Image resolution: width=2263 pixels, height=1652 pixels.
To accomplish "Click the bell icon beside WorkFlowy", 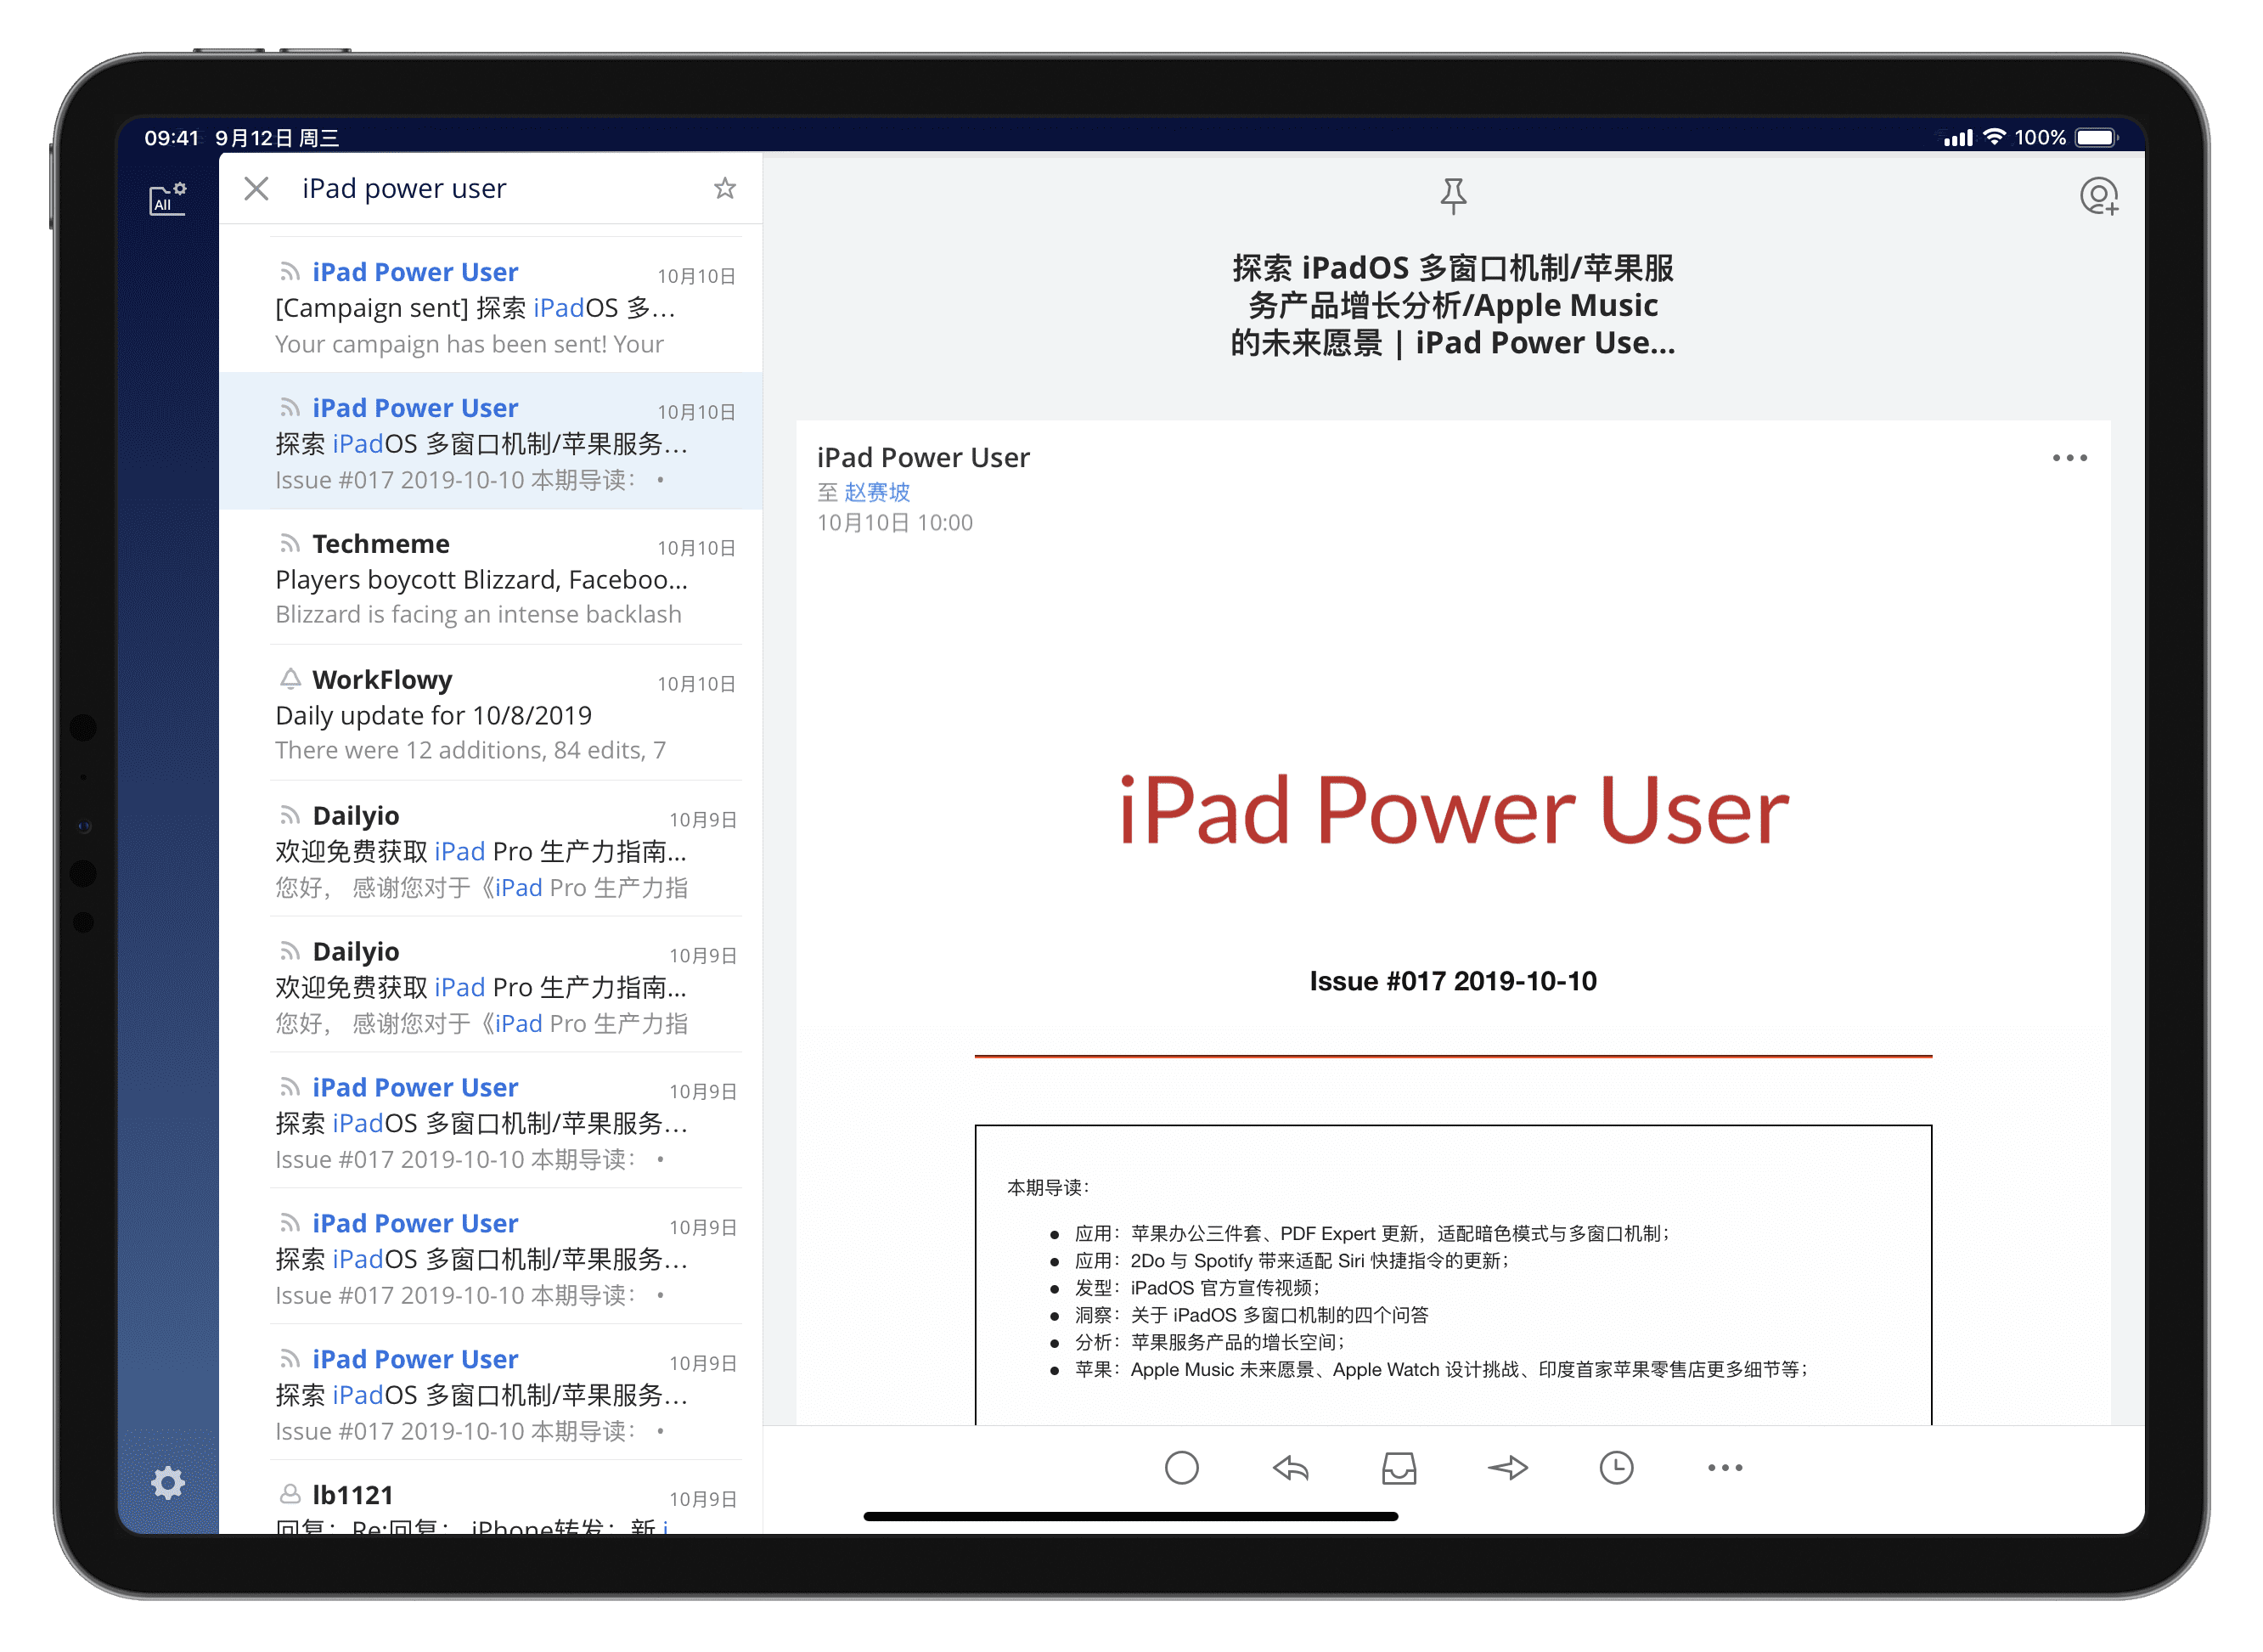I will [289, 679].
